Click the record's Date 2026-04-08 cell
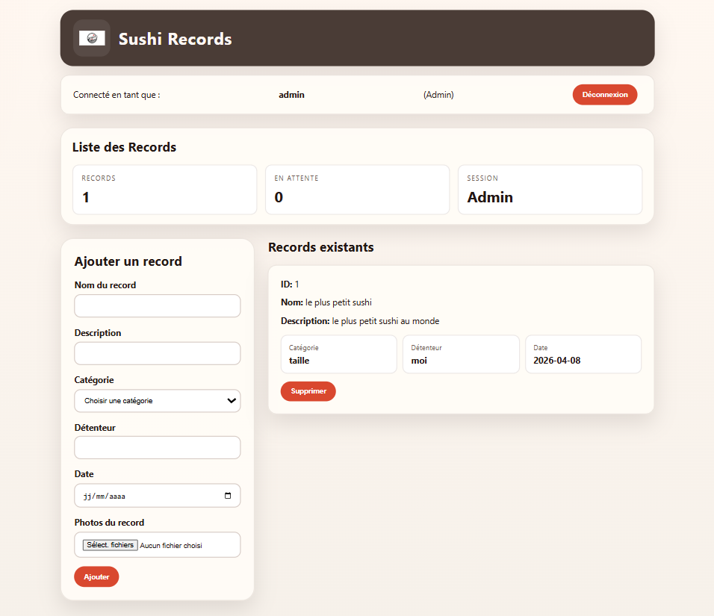 click(583, 354)
